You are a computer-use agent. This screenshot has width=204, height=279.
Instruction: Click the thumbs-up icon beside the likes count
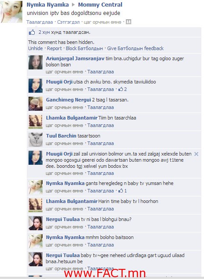32,32
